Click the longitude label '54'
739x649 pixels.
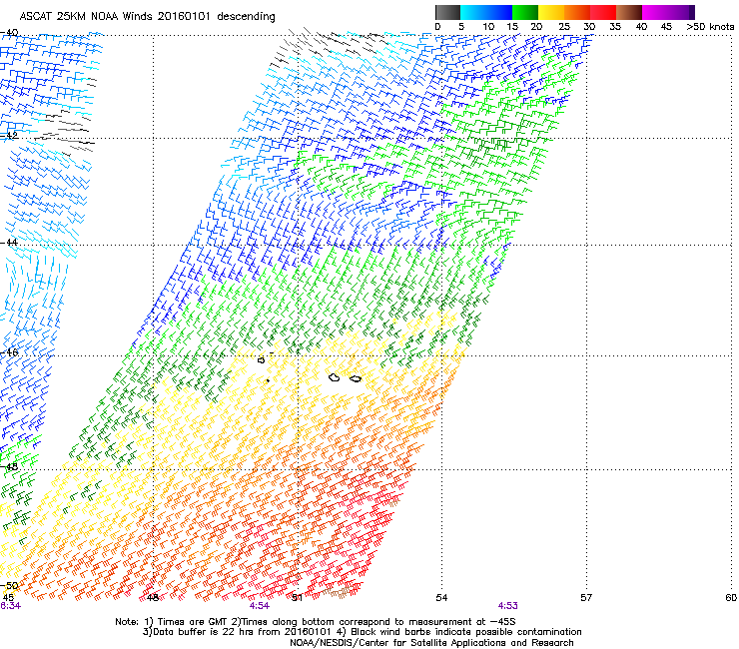(x=441, y=598)
